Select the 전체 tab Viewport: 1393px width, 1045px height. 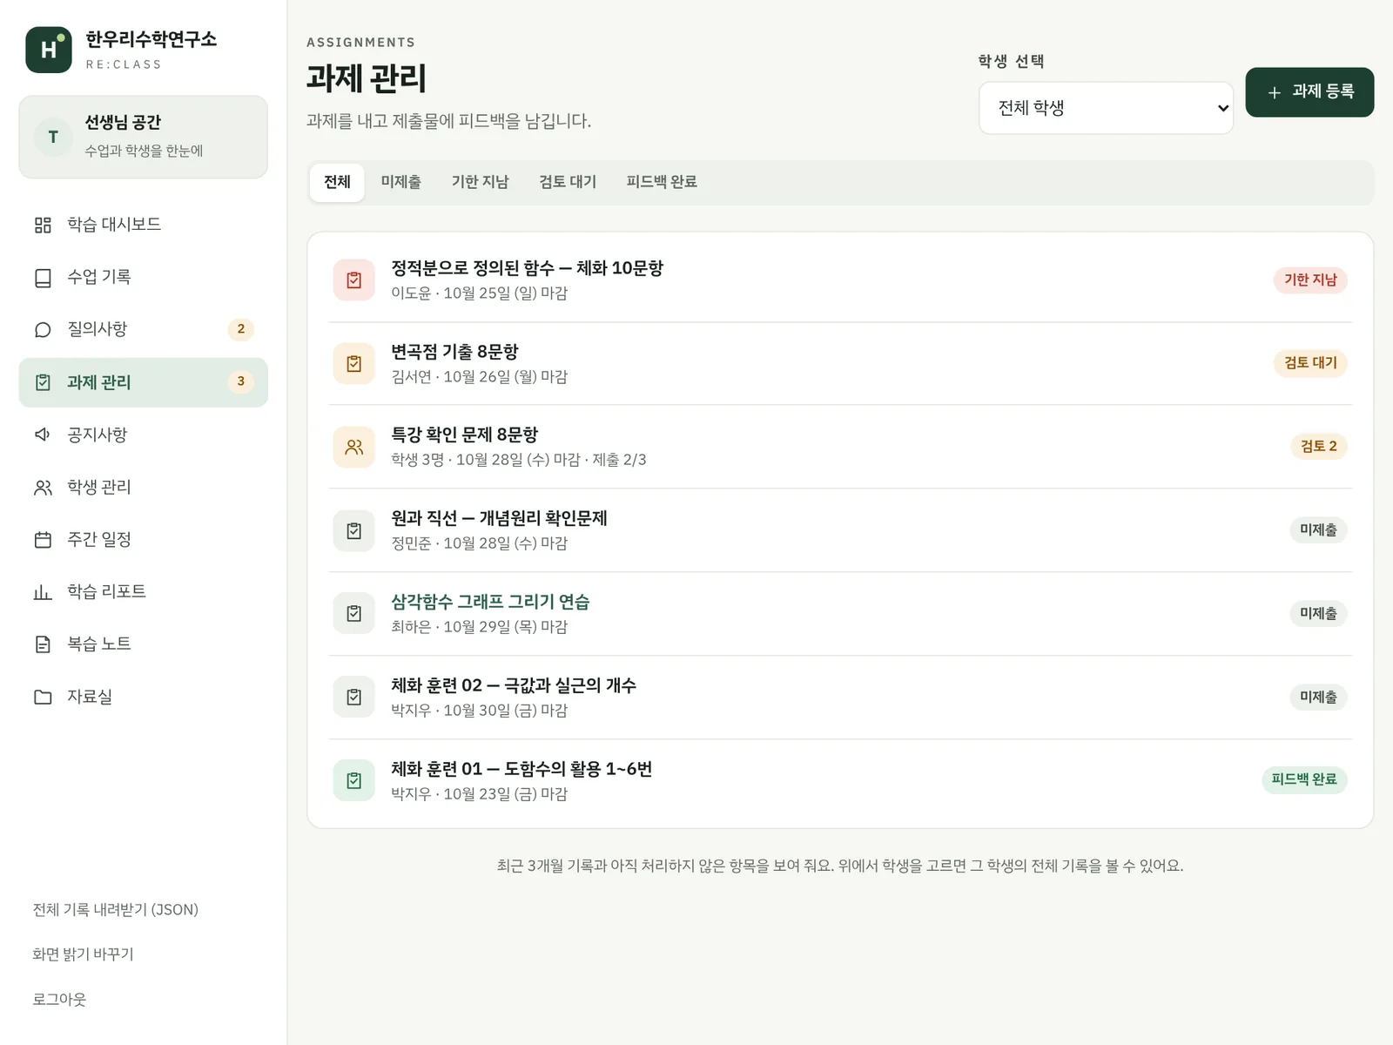(x=337, y=182)
